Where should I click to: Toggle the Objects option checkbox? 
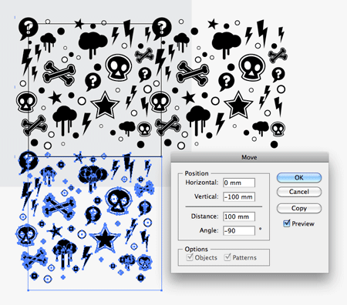(x=190, y=257)
